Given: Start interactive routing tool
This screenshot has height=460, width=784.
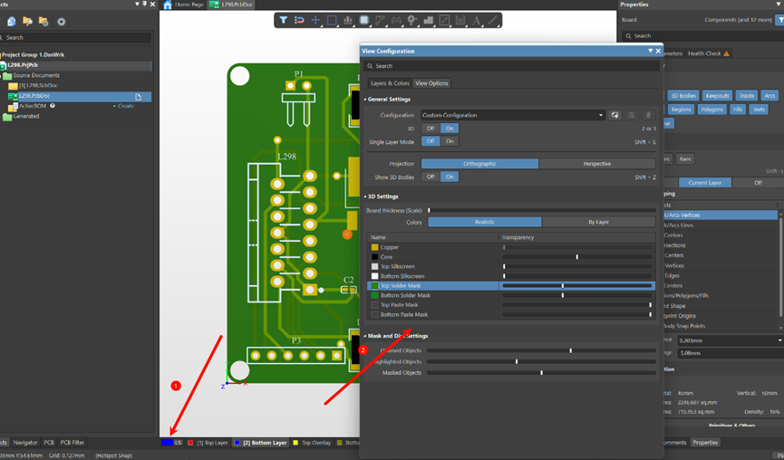Looking at the screenshot, I should tap(380, 21).
